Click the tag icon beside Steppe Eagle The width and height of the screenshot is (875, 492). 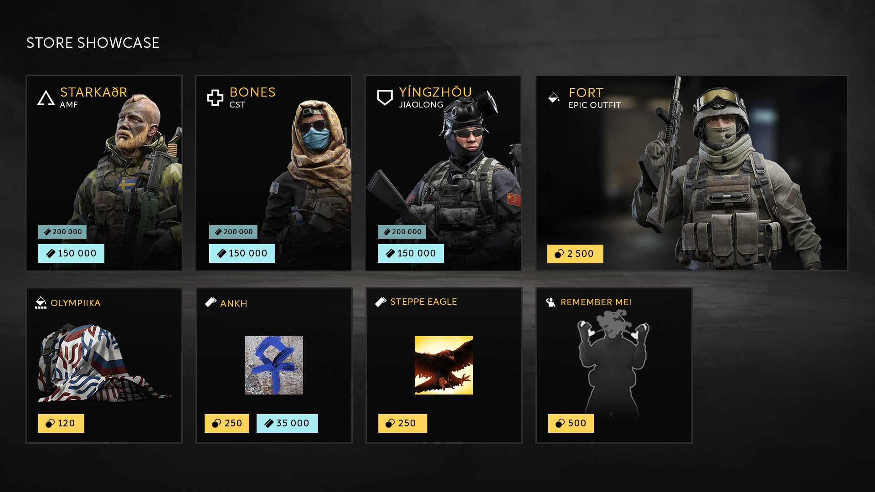coord(381,302)
